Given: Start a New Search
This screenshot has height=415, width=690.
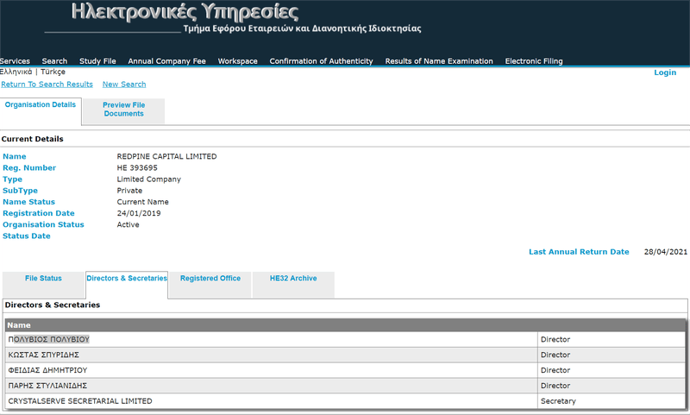Looking at the screenshot, I should [124, 84].
